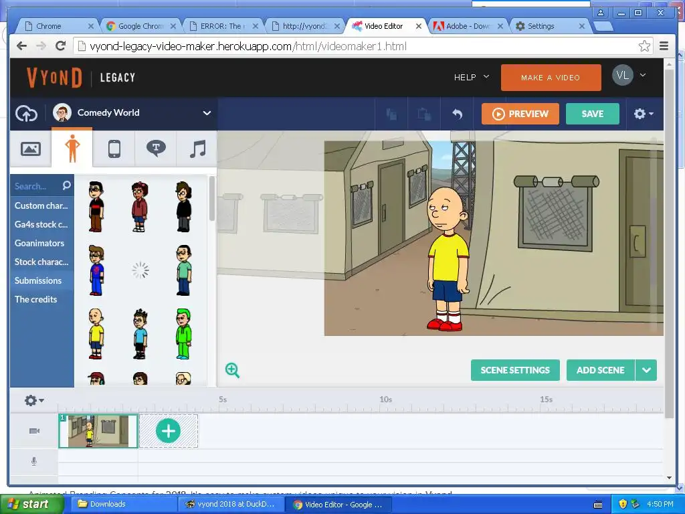Select the Characters tab with orange figure
This screenshot has height=514, width=685.
(x=72, y=149)
